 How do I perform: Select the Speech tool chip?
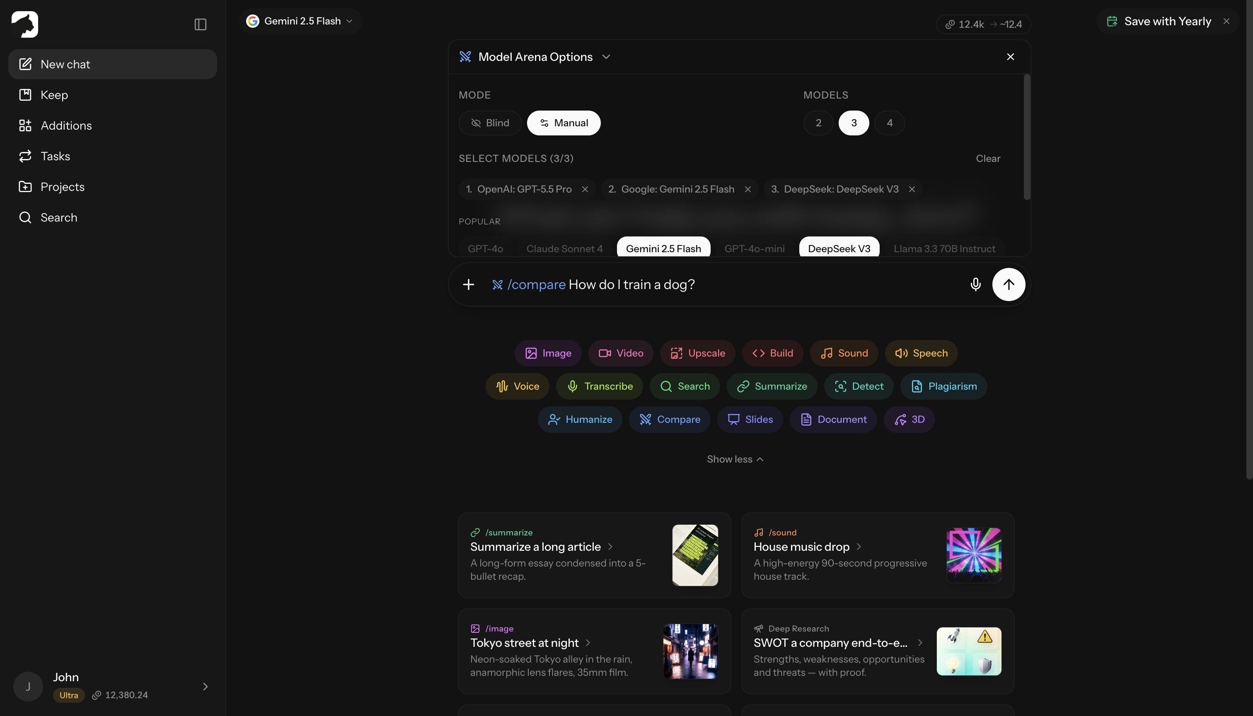921,353
